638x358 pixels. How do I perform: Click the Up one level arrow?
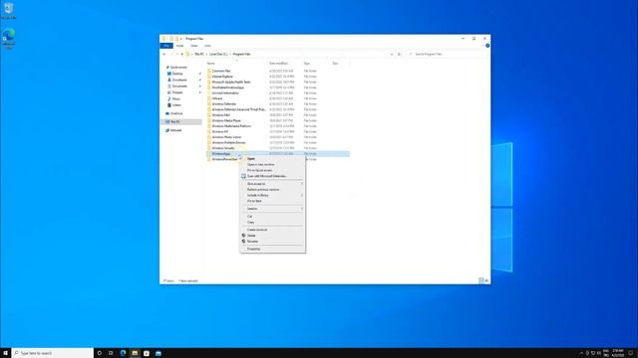(181, 54)
